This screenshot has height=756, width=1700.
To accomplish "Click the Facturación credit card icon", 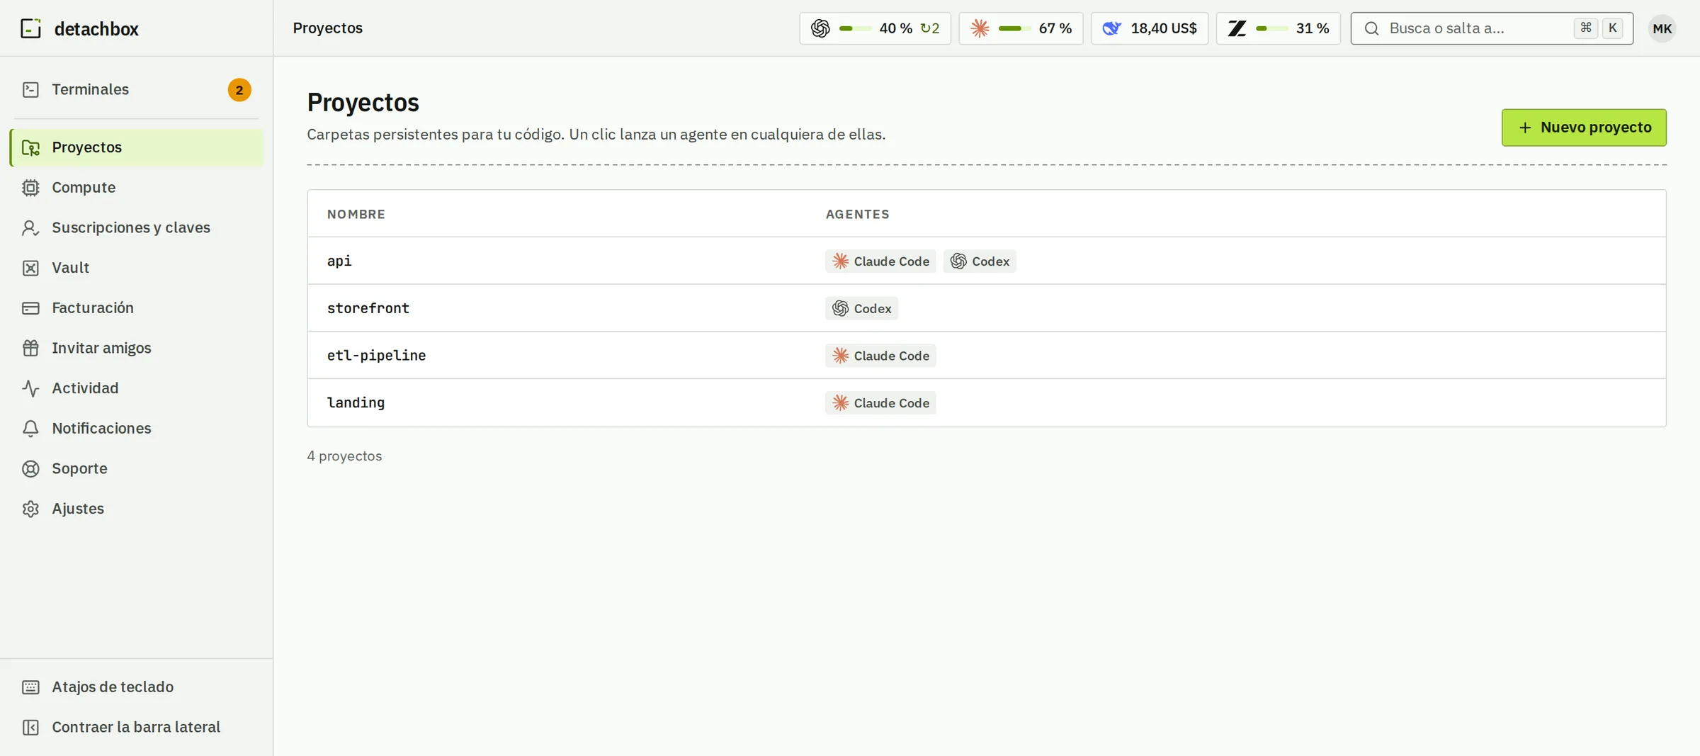I will 30,308.
